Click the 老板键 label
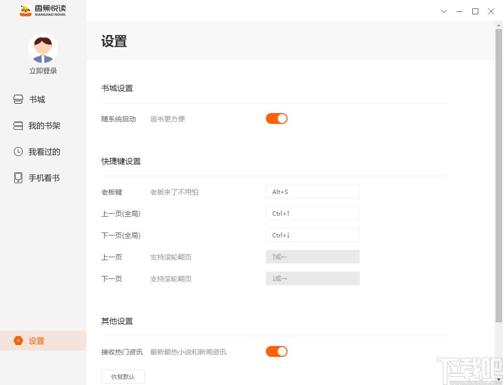Viewport: 504px width, 385px height. click(x=112, y=192)
